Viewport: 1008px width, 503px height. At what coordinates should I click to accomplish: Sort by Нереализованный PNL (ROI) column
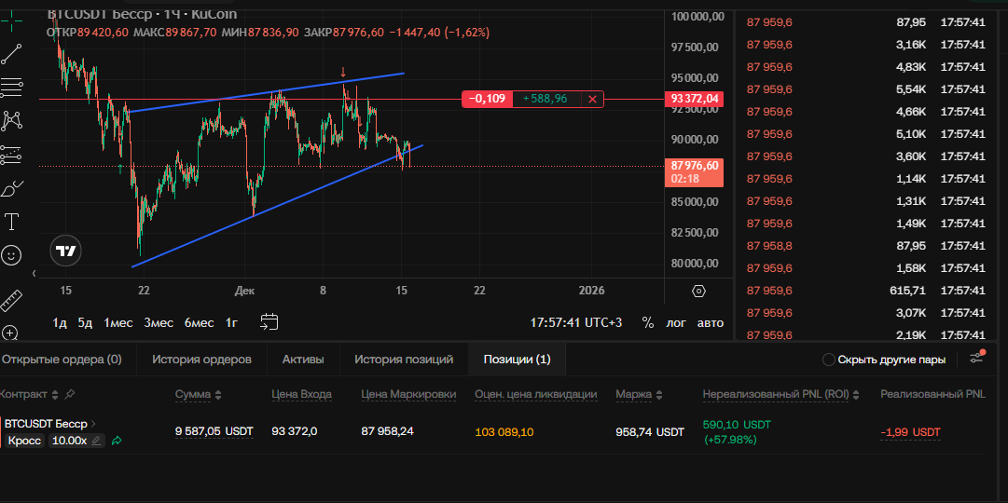pyautogui.click(x=857, y=394)
